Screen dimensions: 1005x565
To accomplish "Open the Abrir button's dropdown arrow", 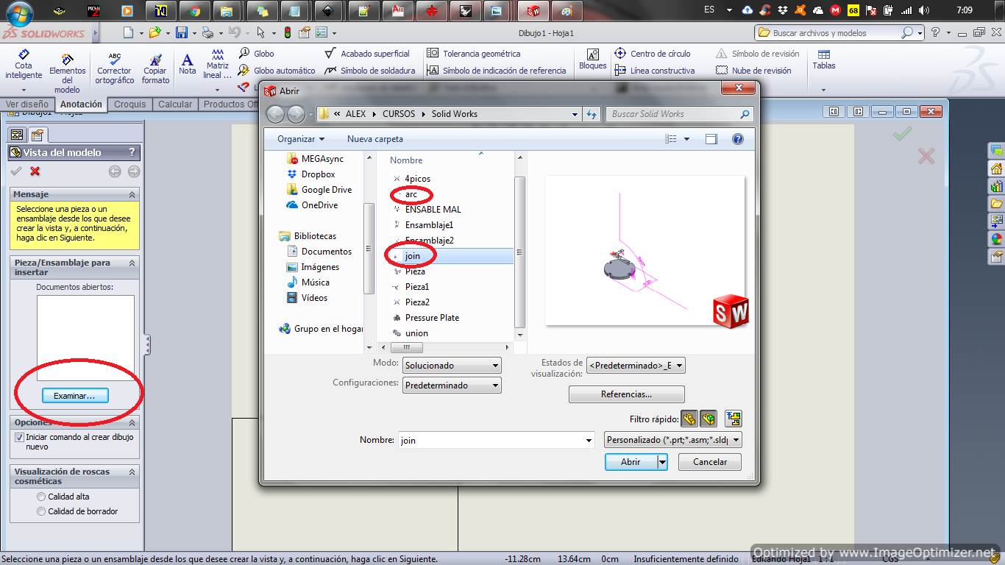I will click(x=662, y=462).
